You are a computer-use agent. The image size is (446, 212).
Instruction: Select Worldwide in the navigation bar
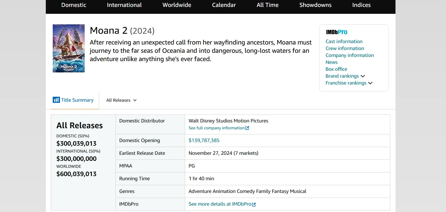tap(177, 5)
